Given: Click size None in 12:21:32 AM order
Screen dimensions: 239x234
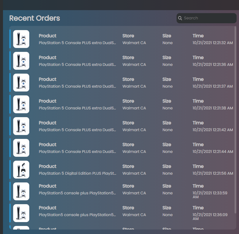Looking at the screenshot, I should 168,43.
